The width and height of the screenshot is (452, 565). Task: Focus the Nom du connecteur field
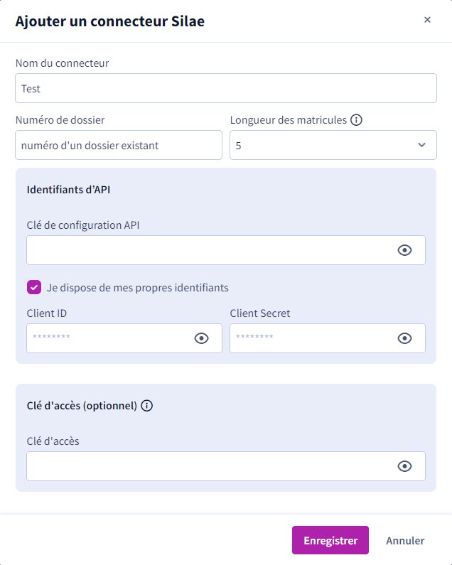226,88
